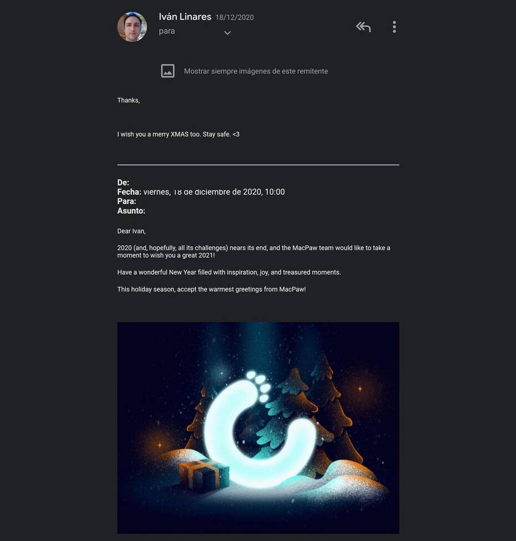
Task: Click the 18/12/2020 date stamp
Action: (x=234, y=17)
